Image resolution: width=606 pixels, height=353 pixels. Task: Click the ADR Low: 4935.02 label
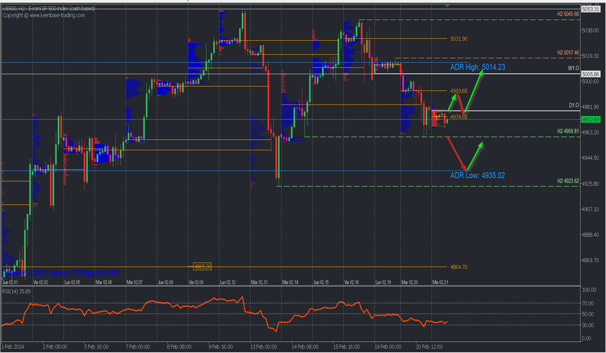coord(477,175)
